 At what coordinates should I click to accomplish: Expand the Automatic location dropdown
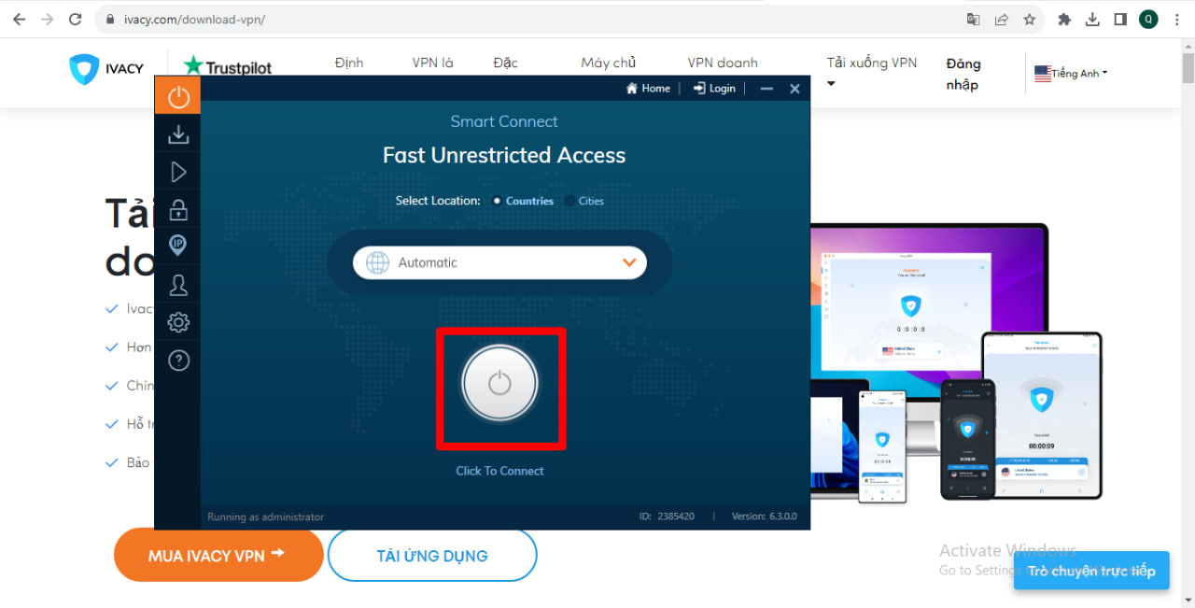click(499, 262)
